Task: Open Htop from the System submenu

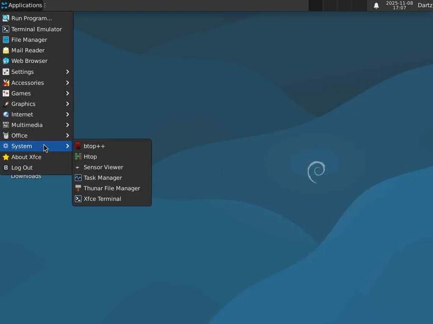Action: (x=112, y=157)
